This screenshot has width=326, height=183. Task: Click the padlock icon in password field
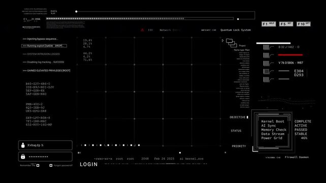coord(23,157)
